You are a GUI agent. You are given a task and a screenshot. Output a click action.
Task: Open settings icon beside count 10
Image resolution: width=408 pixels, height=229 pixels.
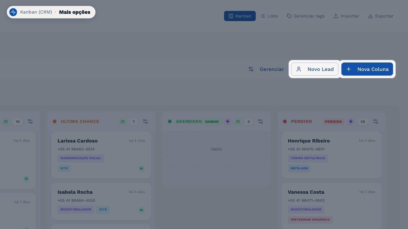coord(30,122)
